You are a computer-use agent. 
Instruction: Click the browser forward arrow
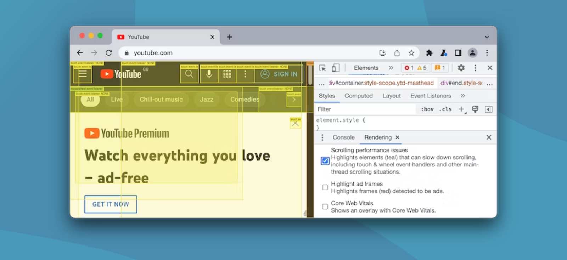tap(94, 53)
